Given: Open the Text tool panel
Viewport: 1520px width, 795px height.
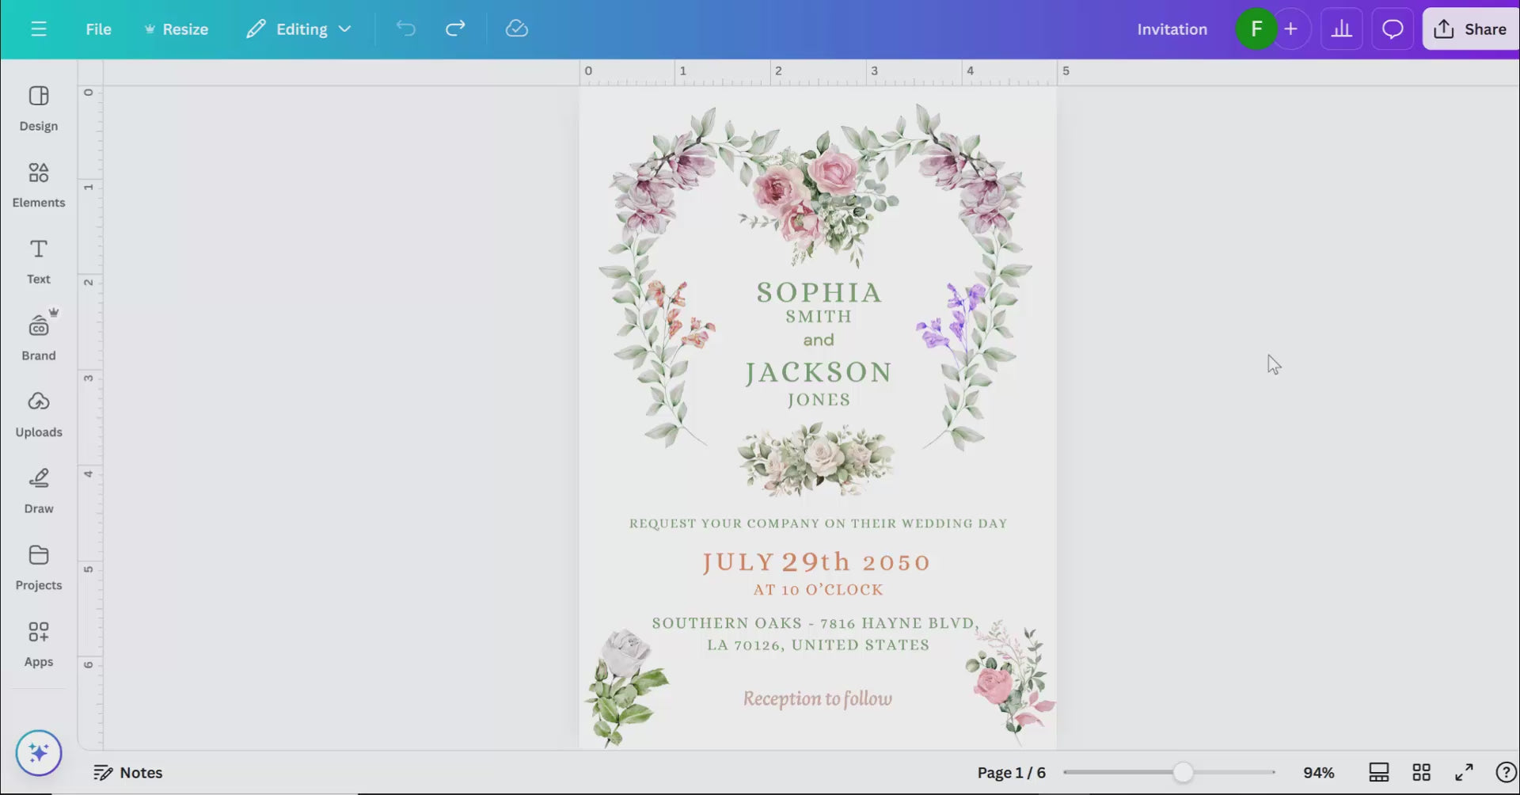Looking at the screenshot, I should (38, 261).
